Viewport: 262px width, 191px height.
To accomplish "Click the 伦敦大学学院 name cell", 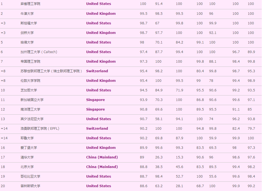I will coord(30,80).
